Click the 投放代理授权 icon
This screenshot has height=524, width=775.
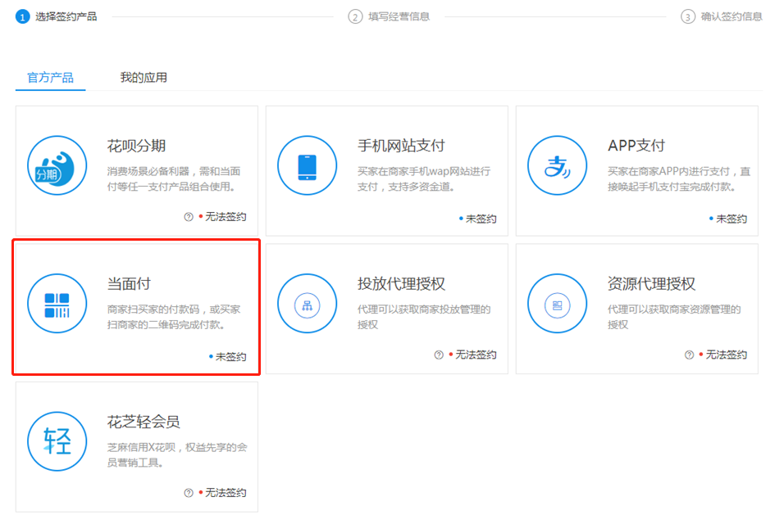point(307,305)
